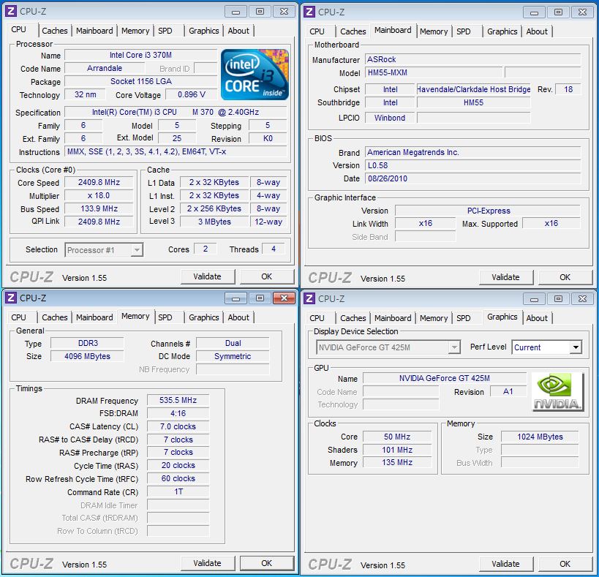
Task: Click the Arrandale code name value
Action: pyautogui.click(x=105, y=68)
